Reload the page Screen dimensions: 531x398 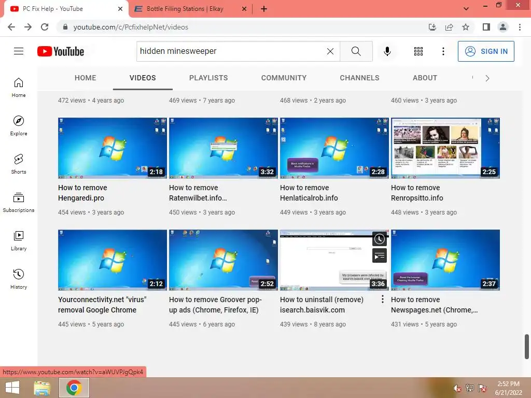pos(45,27)
